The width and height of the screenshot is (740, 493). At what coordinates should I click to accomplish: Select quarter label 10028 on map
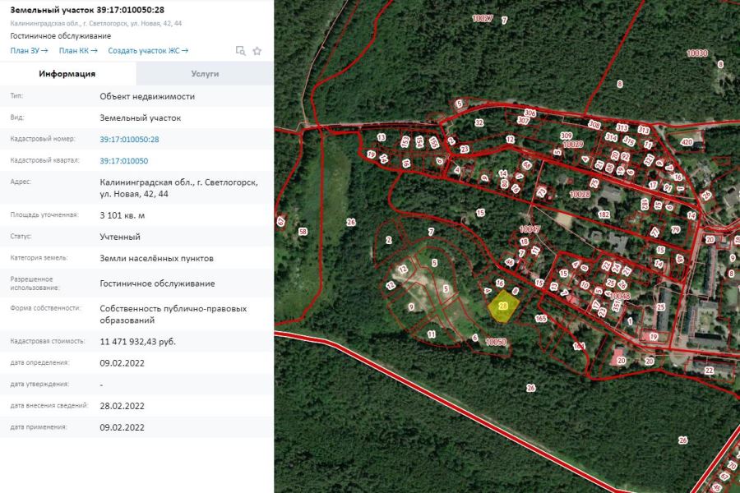580,195
